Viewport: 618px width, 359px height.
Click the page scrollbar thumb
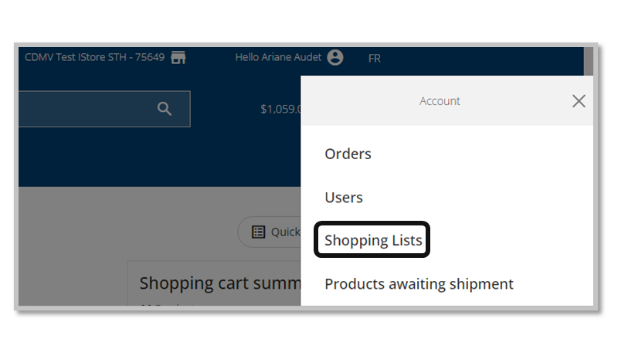588,62
